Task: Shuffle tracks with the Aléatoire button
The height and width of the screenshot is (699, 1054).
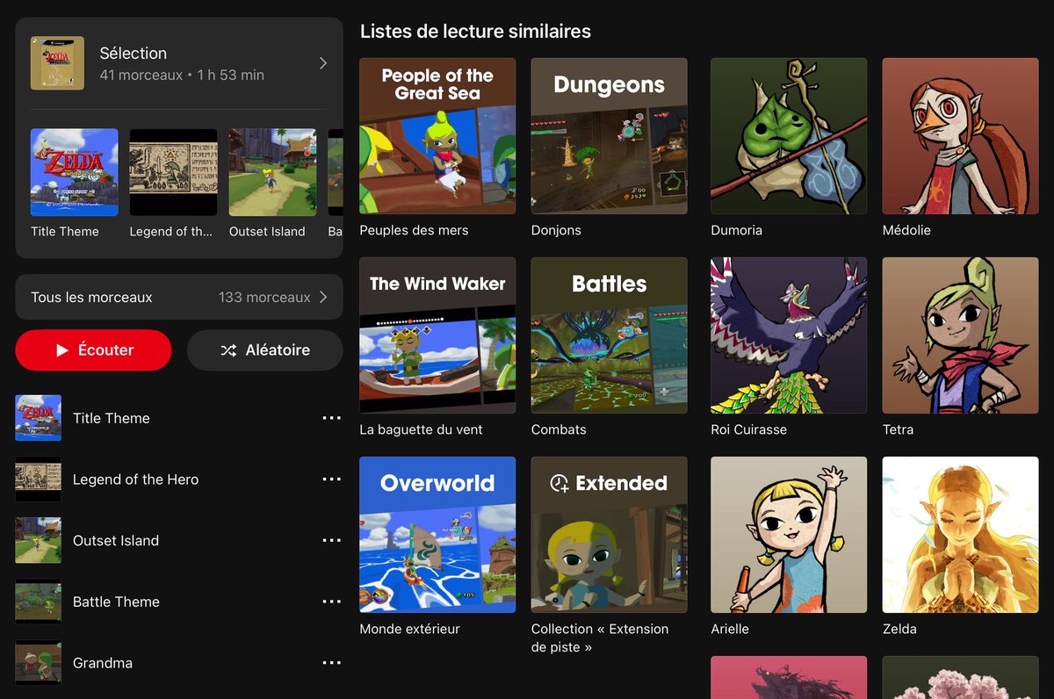Action: (264, 350)
